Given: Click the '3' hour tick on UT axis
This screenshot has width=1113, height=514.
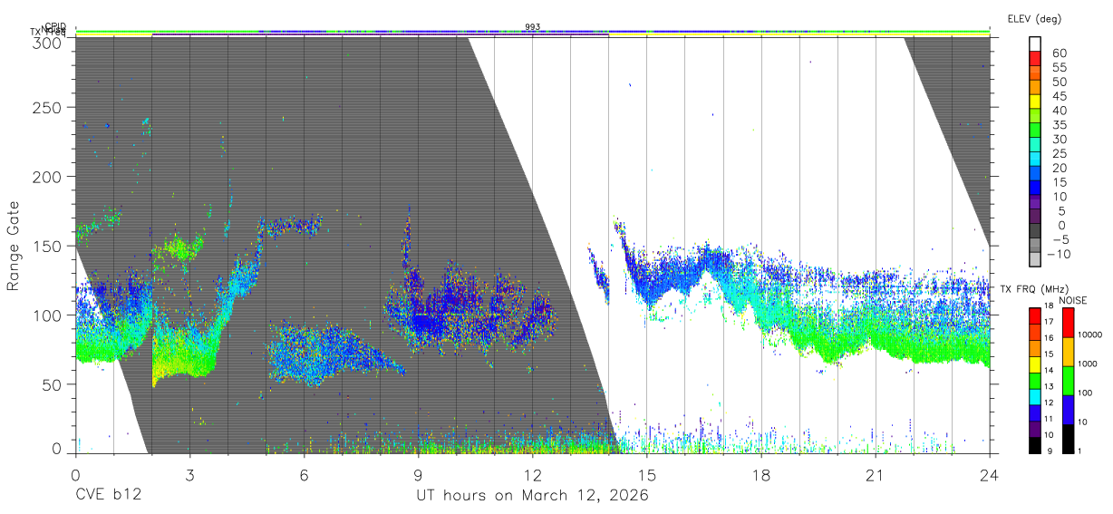Looking at the screenshot, I should [x=189, y=475].
